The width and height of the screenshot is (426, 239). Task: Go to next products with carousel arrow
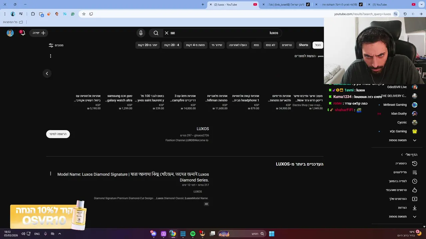[x=47, y=73]
